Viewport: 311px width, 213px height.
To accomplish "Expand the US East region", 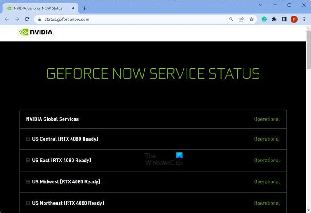I will tap(28, 160).
